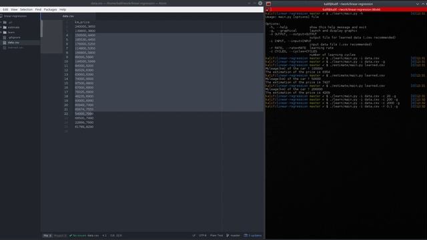427x240 pixels.
Task: Click editor line 150500,4400
Action: click(85, 35)
